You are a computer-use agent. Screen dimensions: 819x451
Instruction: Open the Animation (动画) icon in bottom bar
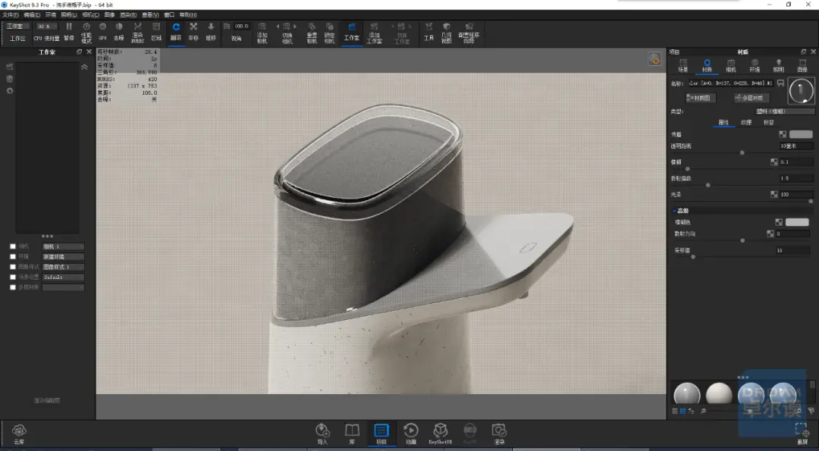pos(411,434)
